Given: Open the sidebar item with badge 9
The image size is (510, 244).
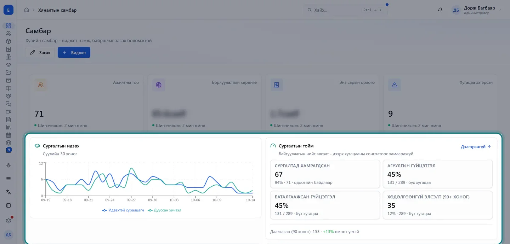Looking at the screenshot, I should point(9,150).
